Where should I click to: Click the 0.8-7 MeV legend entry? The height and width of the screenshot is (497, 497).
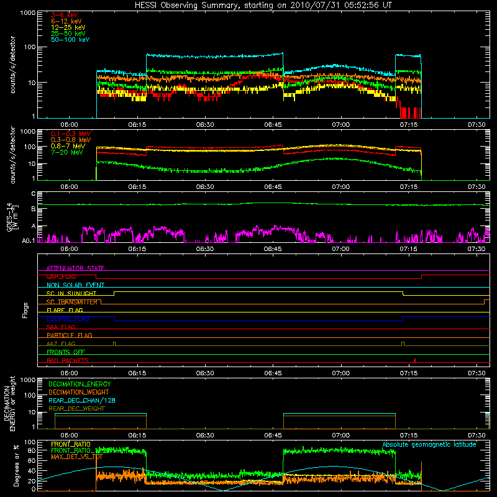pos(68,146)
